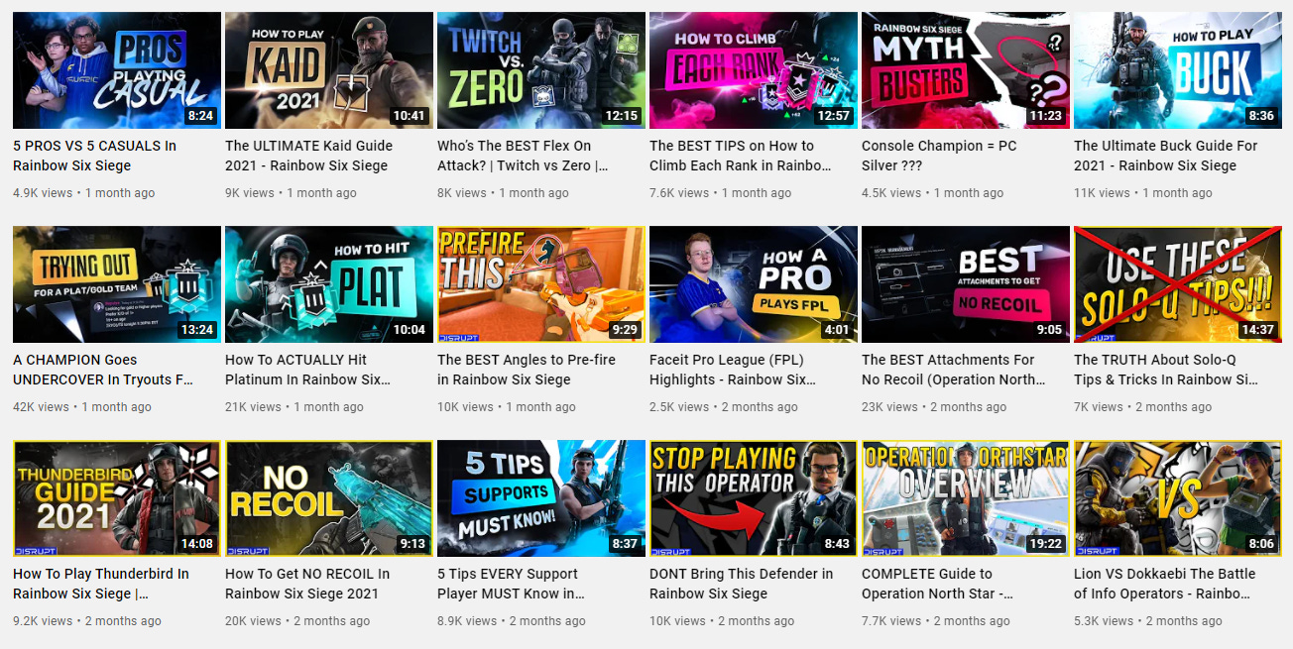Viewport: 1293px width, 649px height.
Task: Click title '5 Tips EVERY Support Player MUST Know'
Action: pyautogui.click(x=512, y=584)
